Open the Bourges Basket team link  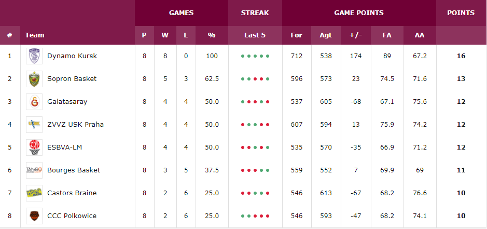coord(74,170)
